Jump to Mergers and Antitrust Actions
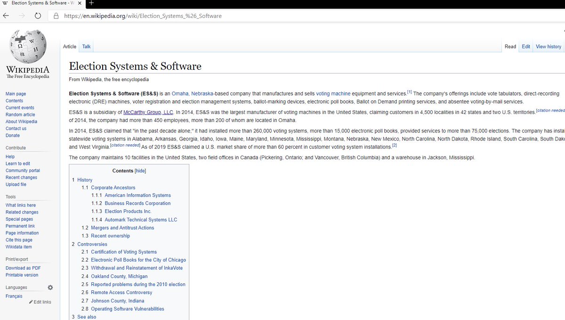 pyautogui.click(x=118, y=228)
